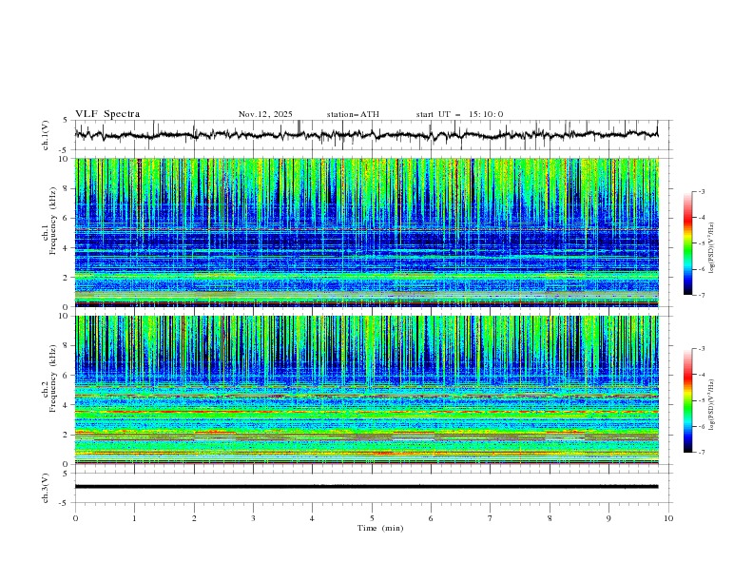The image size is (753, 582).
Task: Click the time axis tick label "8"
Action: 550,518
